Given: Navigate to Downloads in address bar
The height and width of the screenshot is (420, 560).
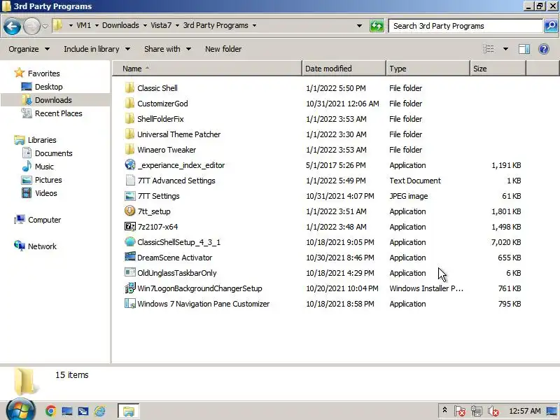Looking at the screenshot, I should point(120,25).
